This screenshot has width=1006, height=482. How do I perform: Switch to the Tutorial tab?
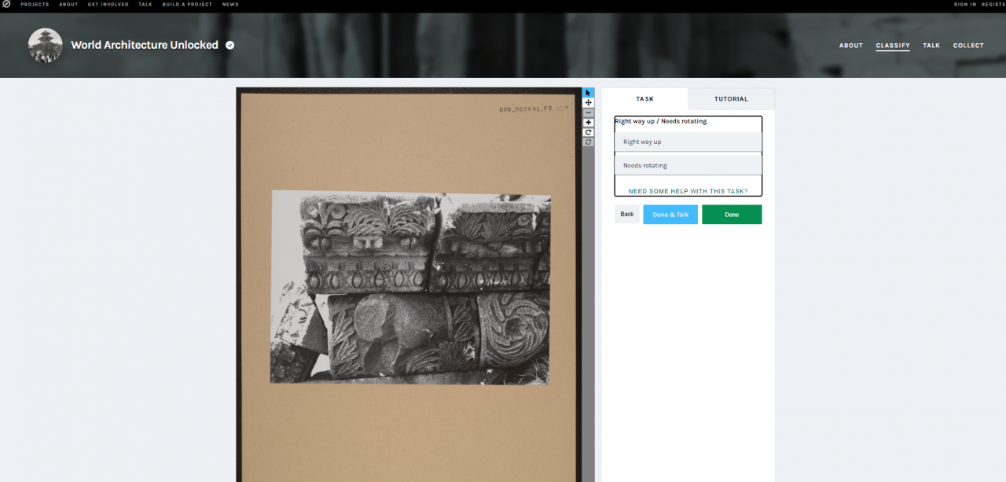click(731, 99)
